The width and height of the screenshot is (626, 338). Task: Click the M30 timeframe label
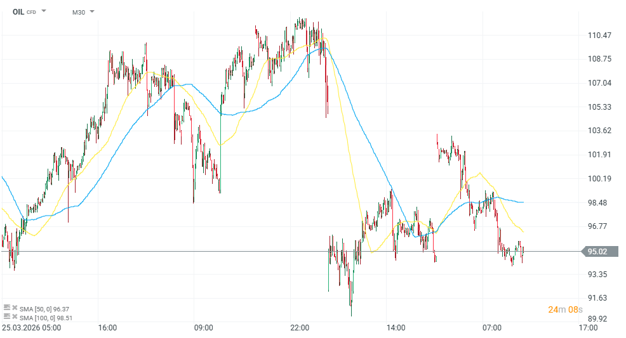pyautogui.click(x=79, y=12)
